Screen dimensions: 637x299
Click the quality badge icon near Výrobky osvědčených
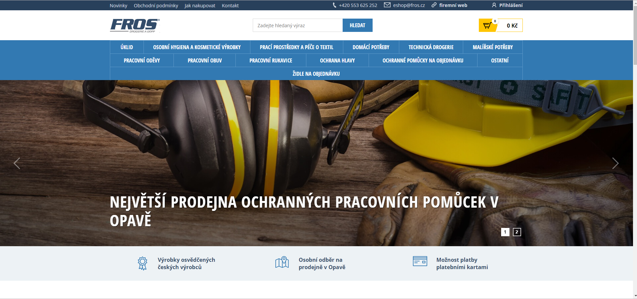[143, 263]
